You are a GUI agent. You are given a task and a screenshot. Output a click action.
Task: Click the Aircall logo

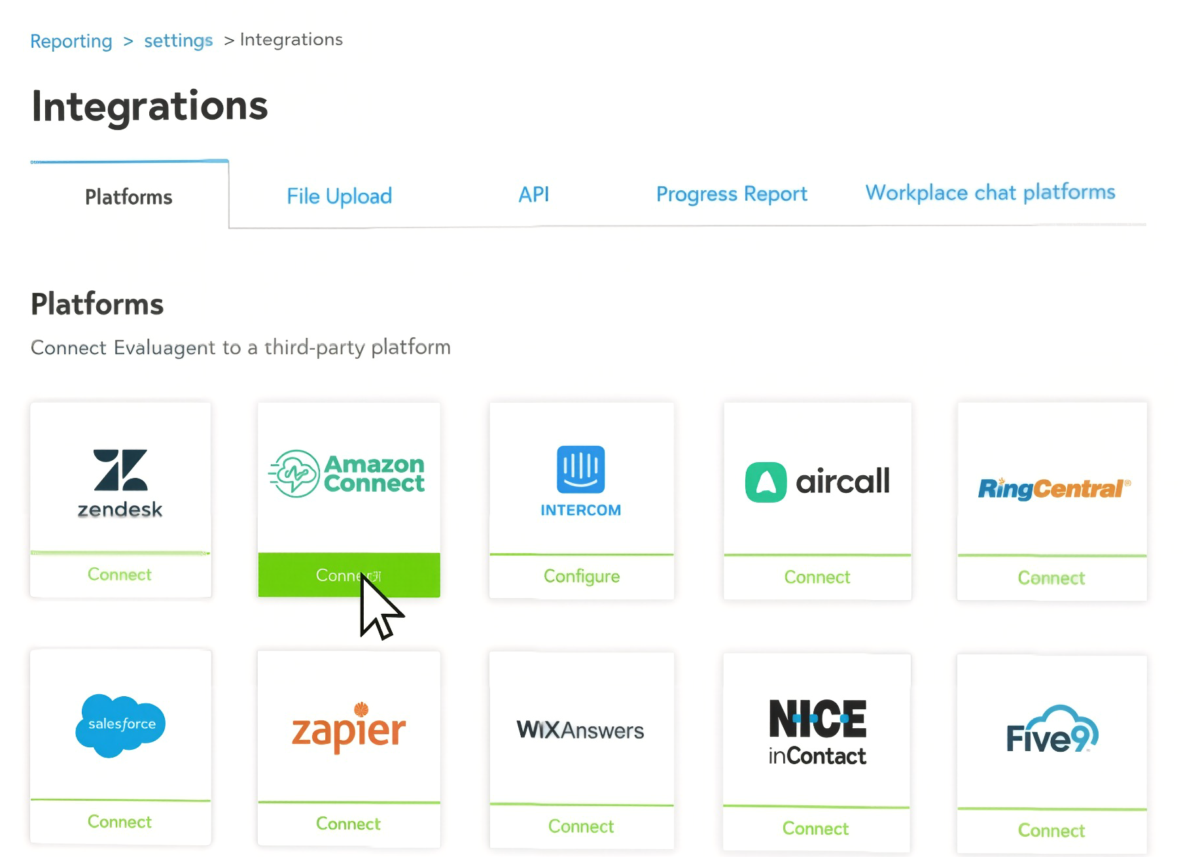tap(817, 482)
